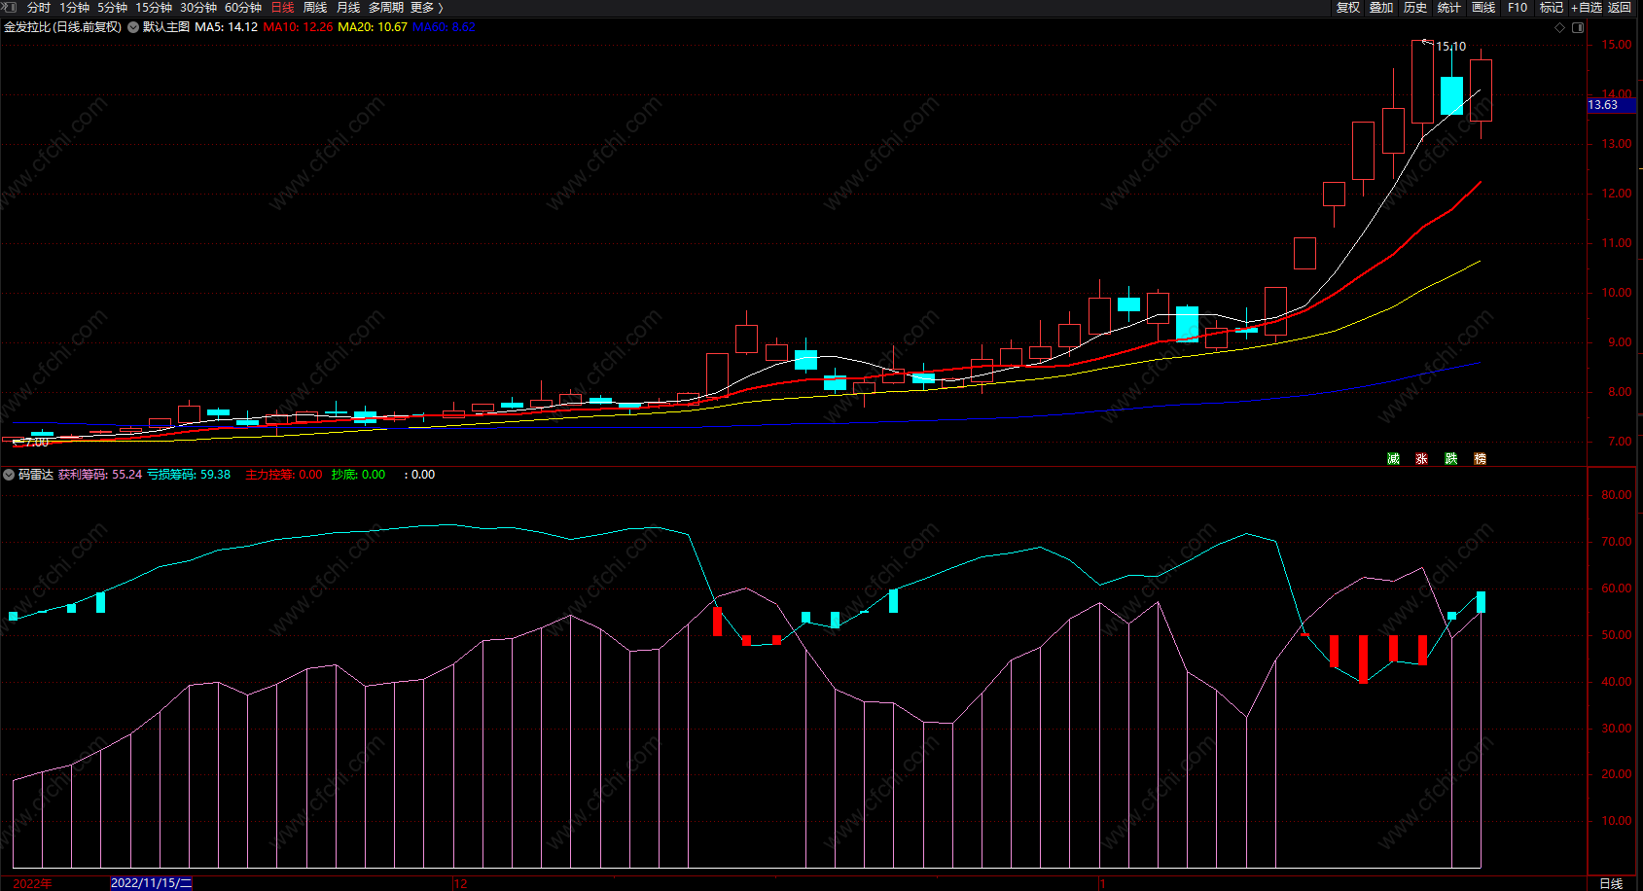Click the 2022年 label on time axis
The width and height of the screenshot is (1643, 891).
[32, 883]
